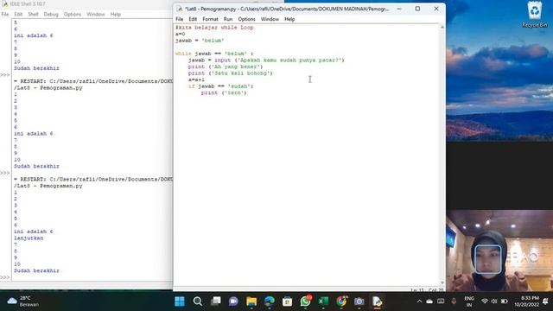Image resolution: width=553 pixels, height=311 pixels.
Task: Click last 'Sudah berakhir' output in Shell
Action: pos(36,270)
